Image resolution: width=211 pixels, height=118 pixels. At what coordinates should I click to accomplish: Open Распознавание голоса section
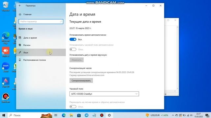(41, 60)
